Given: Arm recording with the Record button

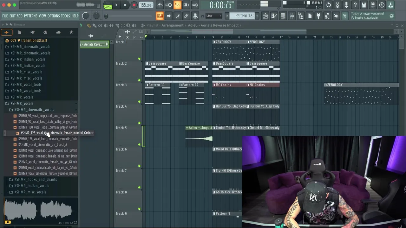Looking at the screenshot, I should (x=134, y=5).
